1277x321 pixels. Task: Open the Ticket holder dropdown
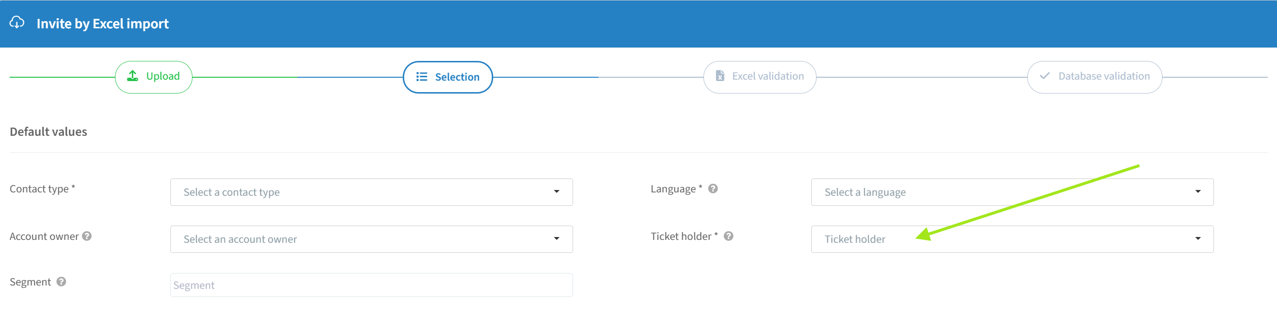click(1012, 239)
